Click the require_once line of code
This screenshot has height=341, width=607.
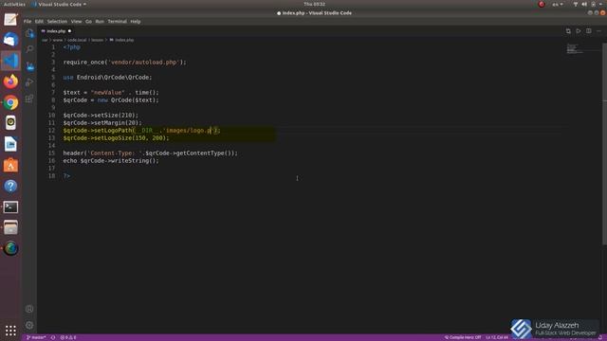point(124,63)
